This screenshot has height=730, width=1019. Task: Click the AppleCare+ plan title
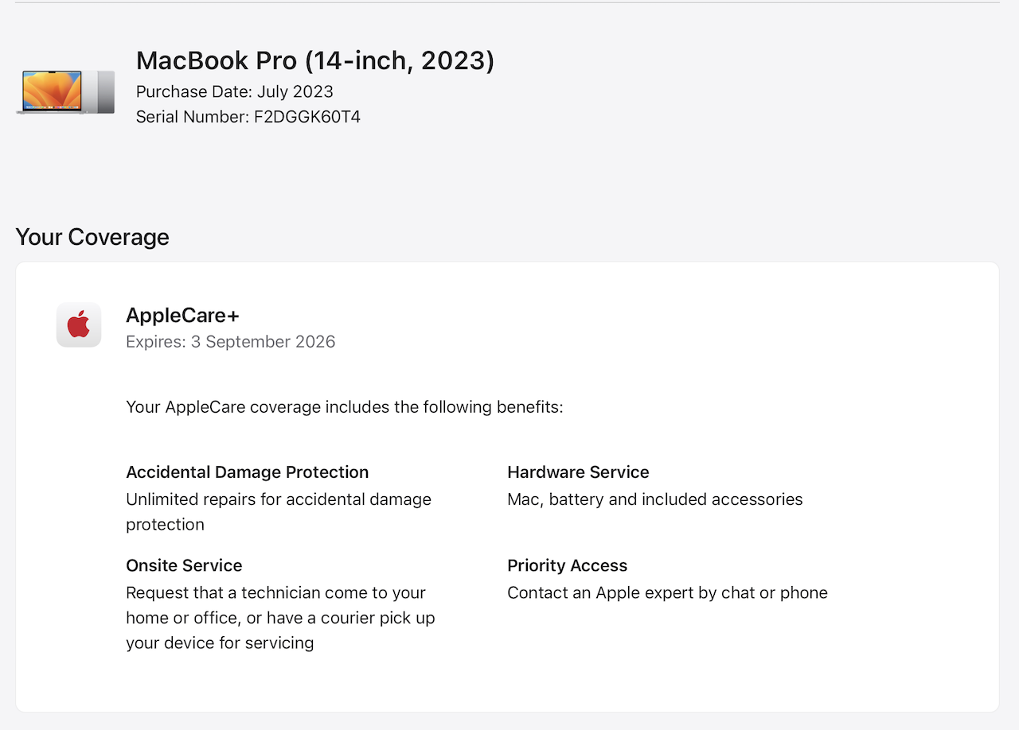click(182, 316)
